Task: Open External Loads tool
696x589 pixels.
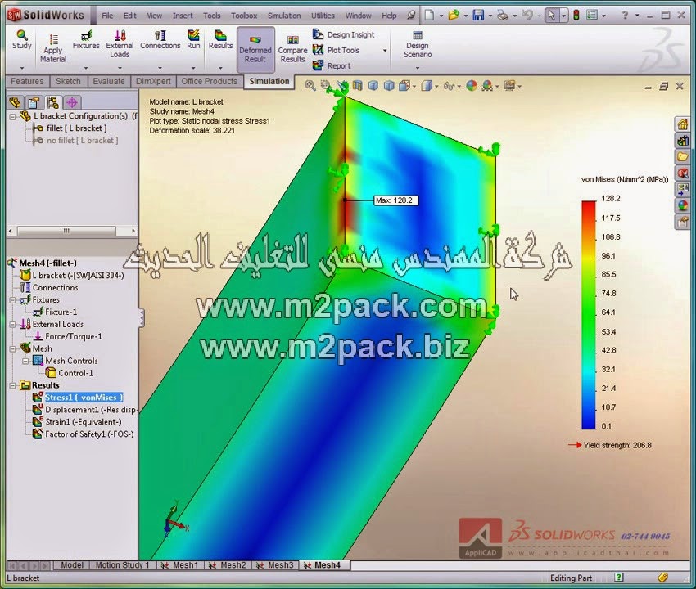Action: (120, 44)
